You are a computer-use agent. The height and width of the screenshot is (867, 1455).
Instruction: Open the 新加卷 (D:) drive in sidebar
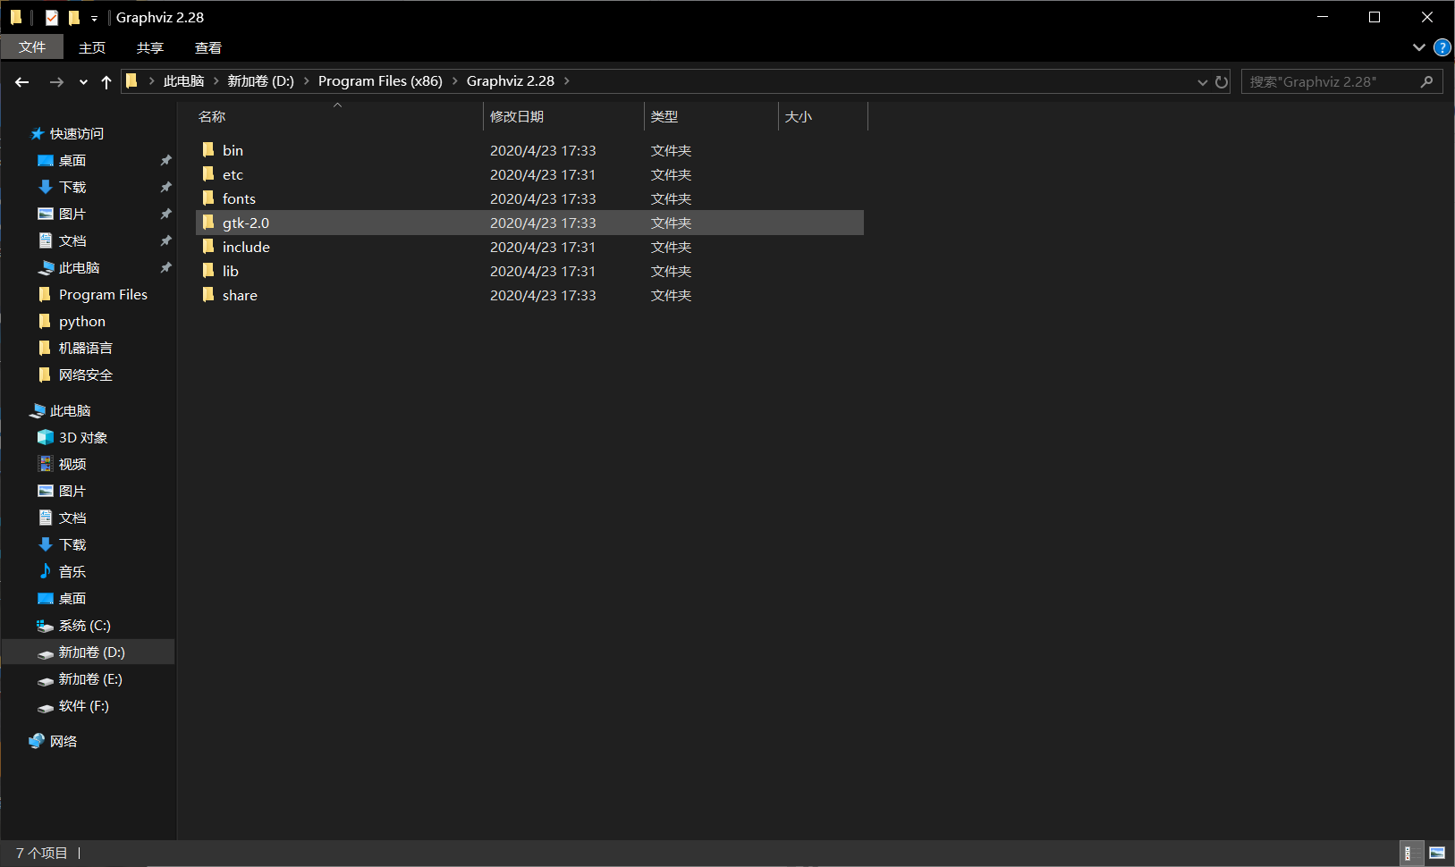[x=91, y=652]
